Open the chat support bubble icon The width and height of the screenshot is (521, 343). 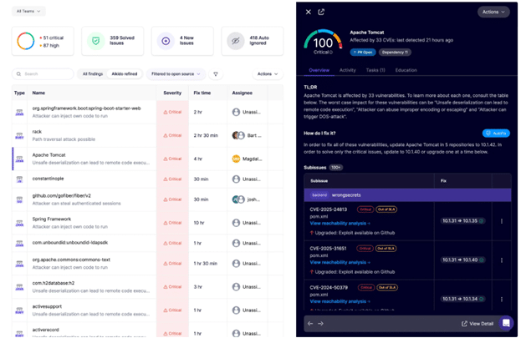pos(505,323)
